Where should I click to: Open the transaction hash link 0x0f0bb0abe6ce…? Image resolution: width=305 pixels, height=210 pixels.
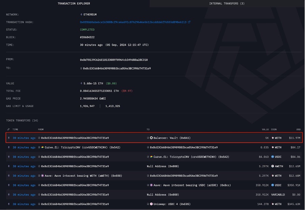(x=133, y=22)
